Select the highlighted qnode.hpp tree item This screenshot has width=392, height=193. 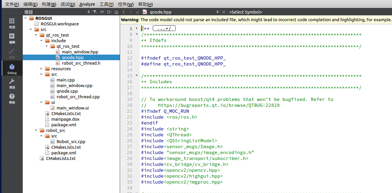pyautogui.click(x=71, y=58)
